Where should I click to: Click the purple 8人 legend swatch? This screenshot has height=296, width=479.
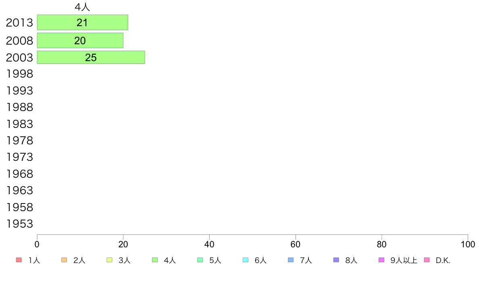click(x=336, y=260)
